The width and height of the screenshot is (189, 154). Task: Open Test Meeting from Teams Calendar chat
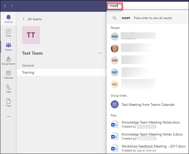pyautogui.click(x=148, y=105)
